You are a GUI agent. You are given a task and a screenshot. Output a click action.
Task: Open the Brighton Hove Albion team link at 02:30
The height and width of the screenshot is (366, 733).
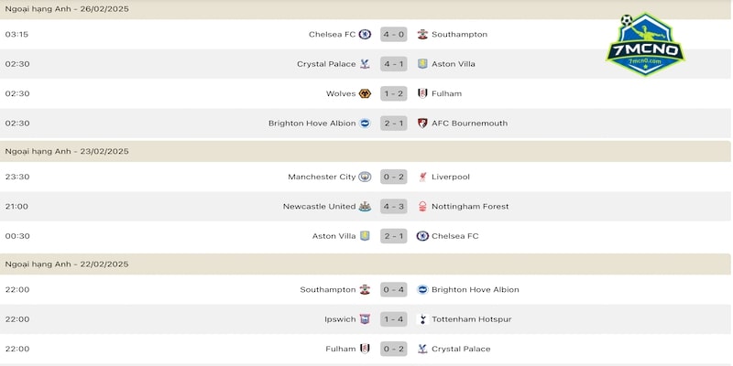coord(312,123)
